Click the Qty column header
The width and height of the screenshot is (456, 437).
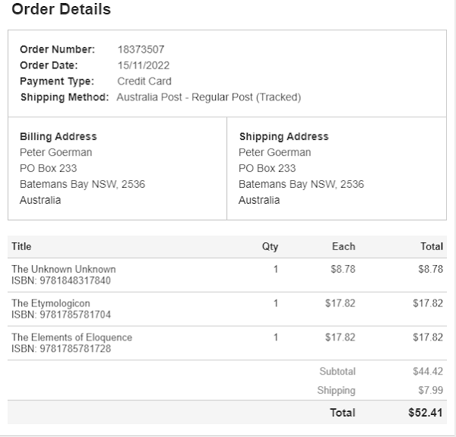[x=270, y=246]
